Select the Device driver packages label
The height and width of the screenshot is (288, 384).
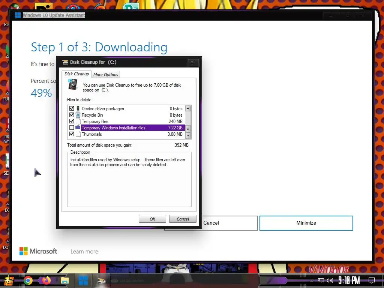[103, 109]
